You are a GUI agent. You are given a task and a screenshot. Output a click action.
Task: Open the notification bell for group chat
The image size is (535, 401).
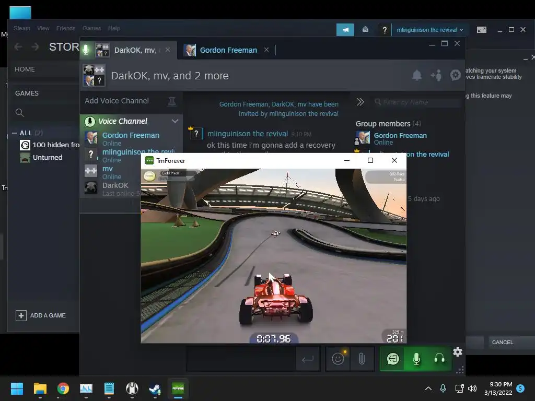click(416, 75)
